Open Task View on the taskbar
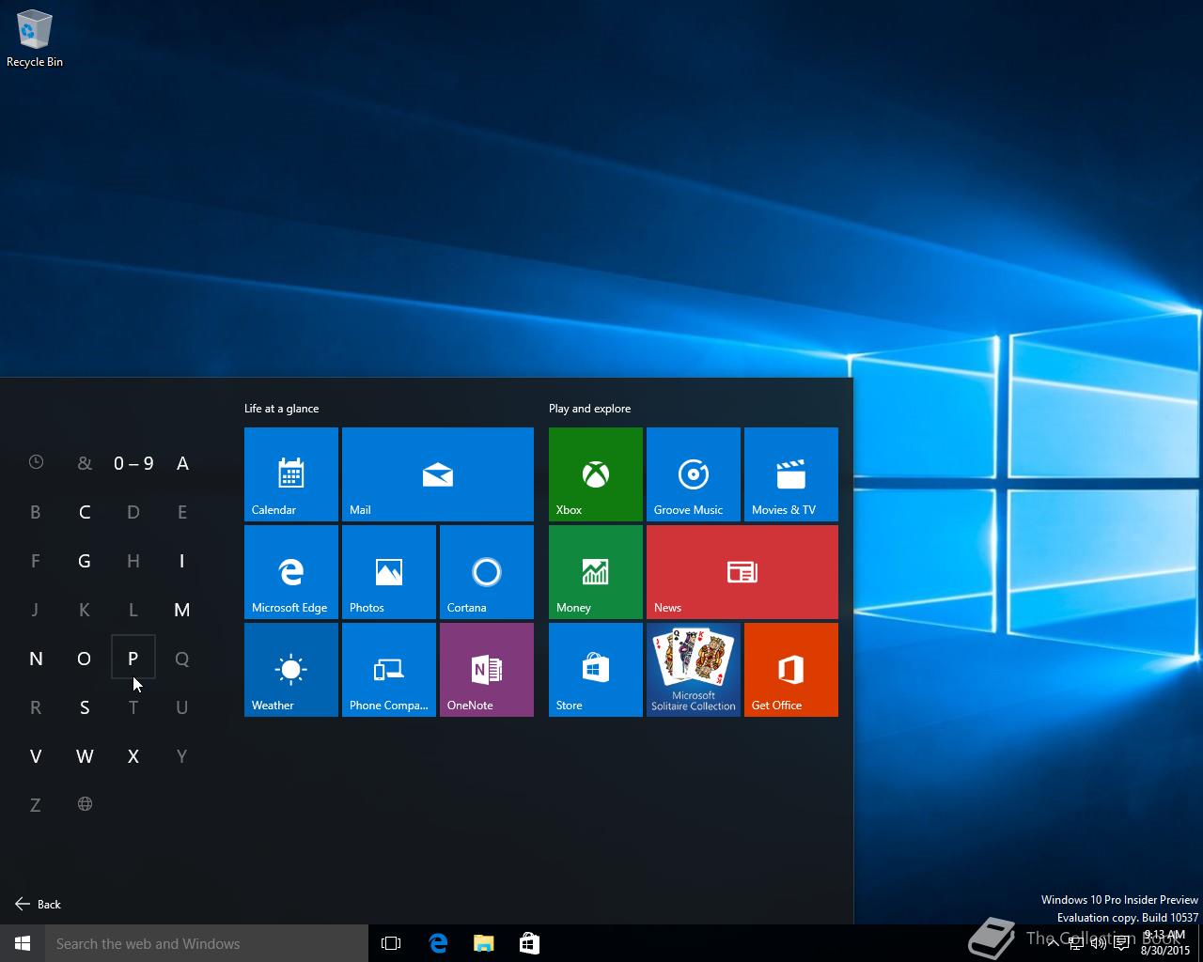This screenshot has width=1203, height=962. (391, 943)
